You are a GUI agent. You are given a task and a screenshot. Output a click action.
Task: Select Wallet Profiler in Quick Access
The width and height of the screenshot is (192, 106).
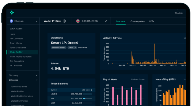pyautogui.click(x=22, y=52)
